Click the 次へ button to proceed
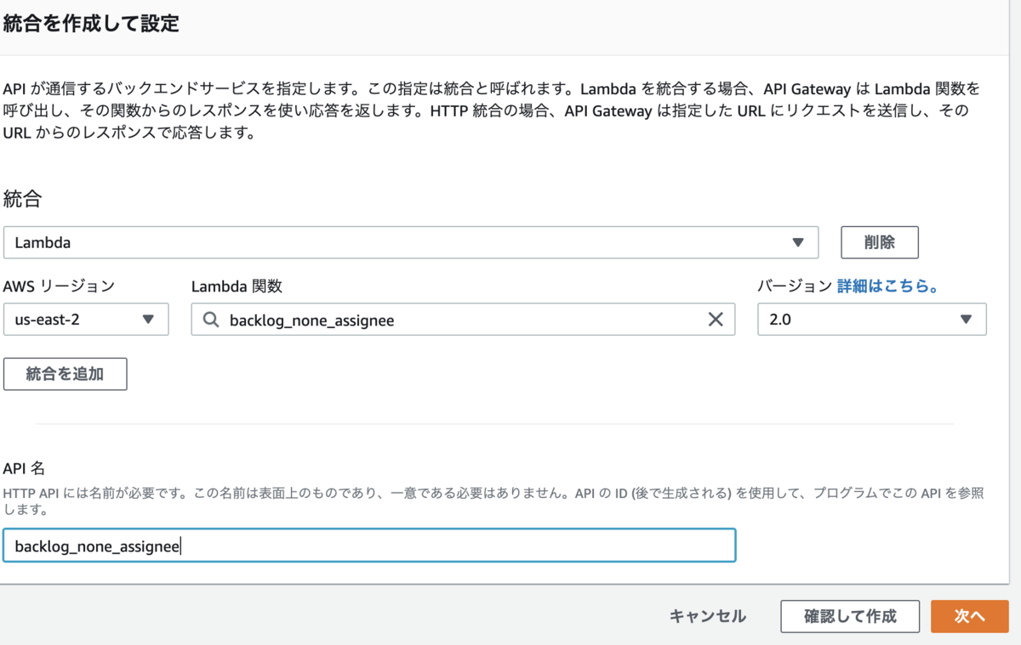1021x645 pixels. coord(969,616)
